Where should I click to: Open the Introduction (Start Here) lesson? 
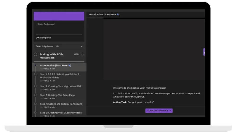coord(59,67)
